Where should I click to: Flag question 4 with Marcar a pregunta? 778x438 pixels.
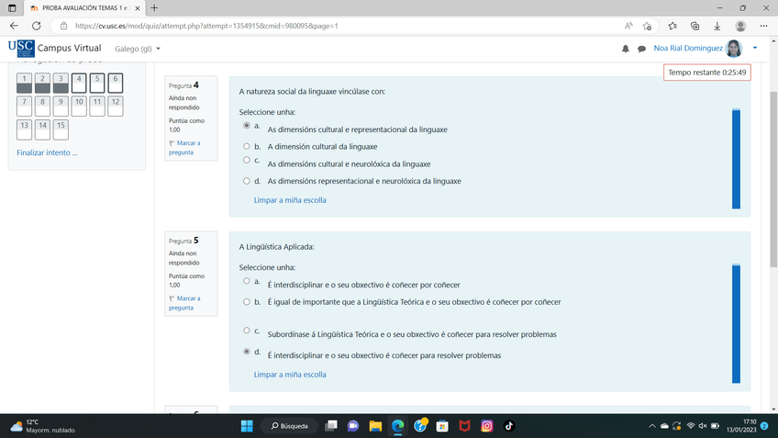pyautogui.click(x=184, y=148)
